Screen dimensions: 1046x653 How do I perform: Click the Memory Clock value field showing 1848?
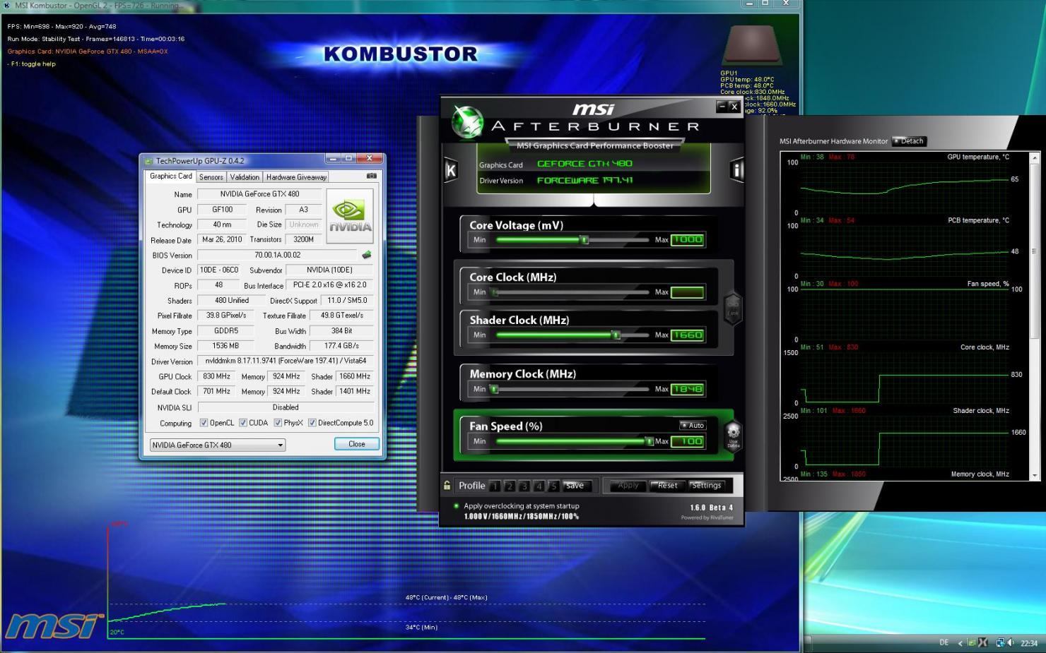coord(687,389)
